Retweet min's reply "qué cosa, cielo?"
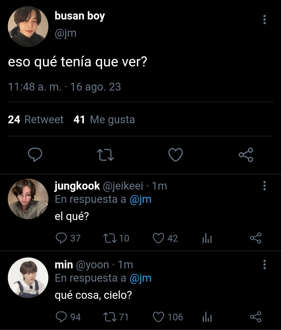The width and height of the screenshot is (281, 330). click(x=116, y=317)
